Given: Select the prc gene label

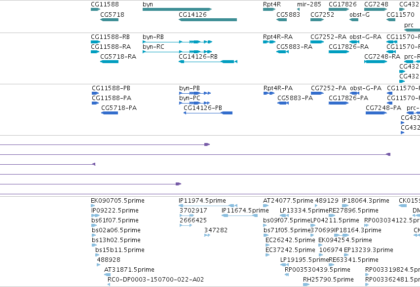Looking at the screenshot, I should click(409, 25).
